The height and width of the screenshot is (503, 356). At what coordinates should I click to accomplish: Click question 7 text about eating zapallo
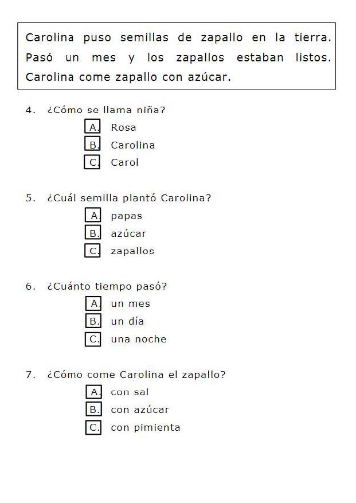[x=136, y=375]
